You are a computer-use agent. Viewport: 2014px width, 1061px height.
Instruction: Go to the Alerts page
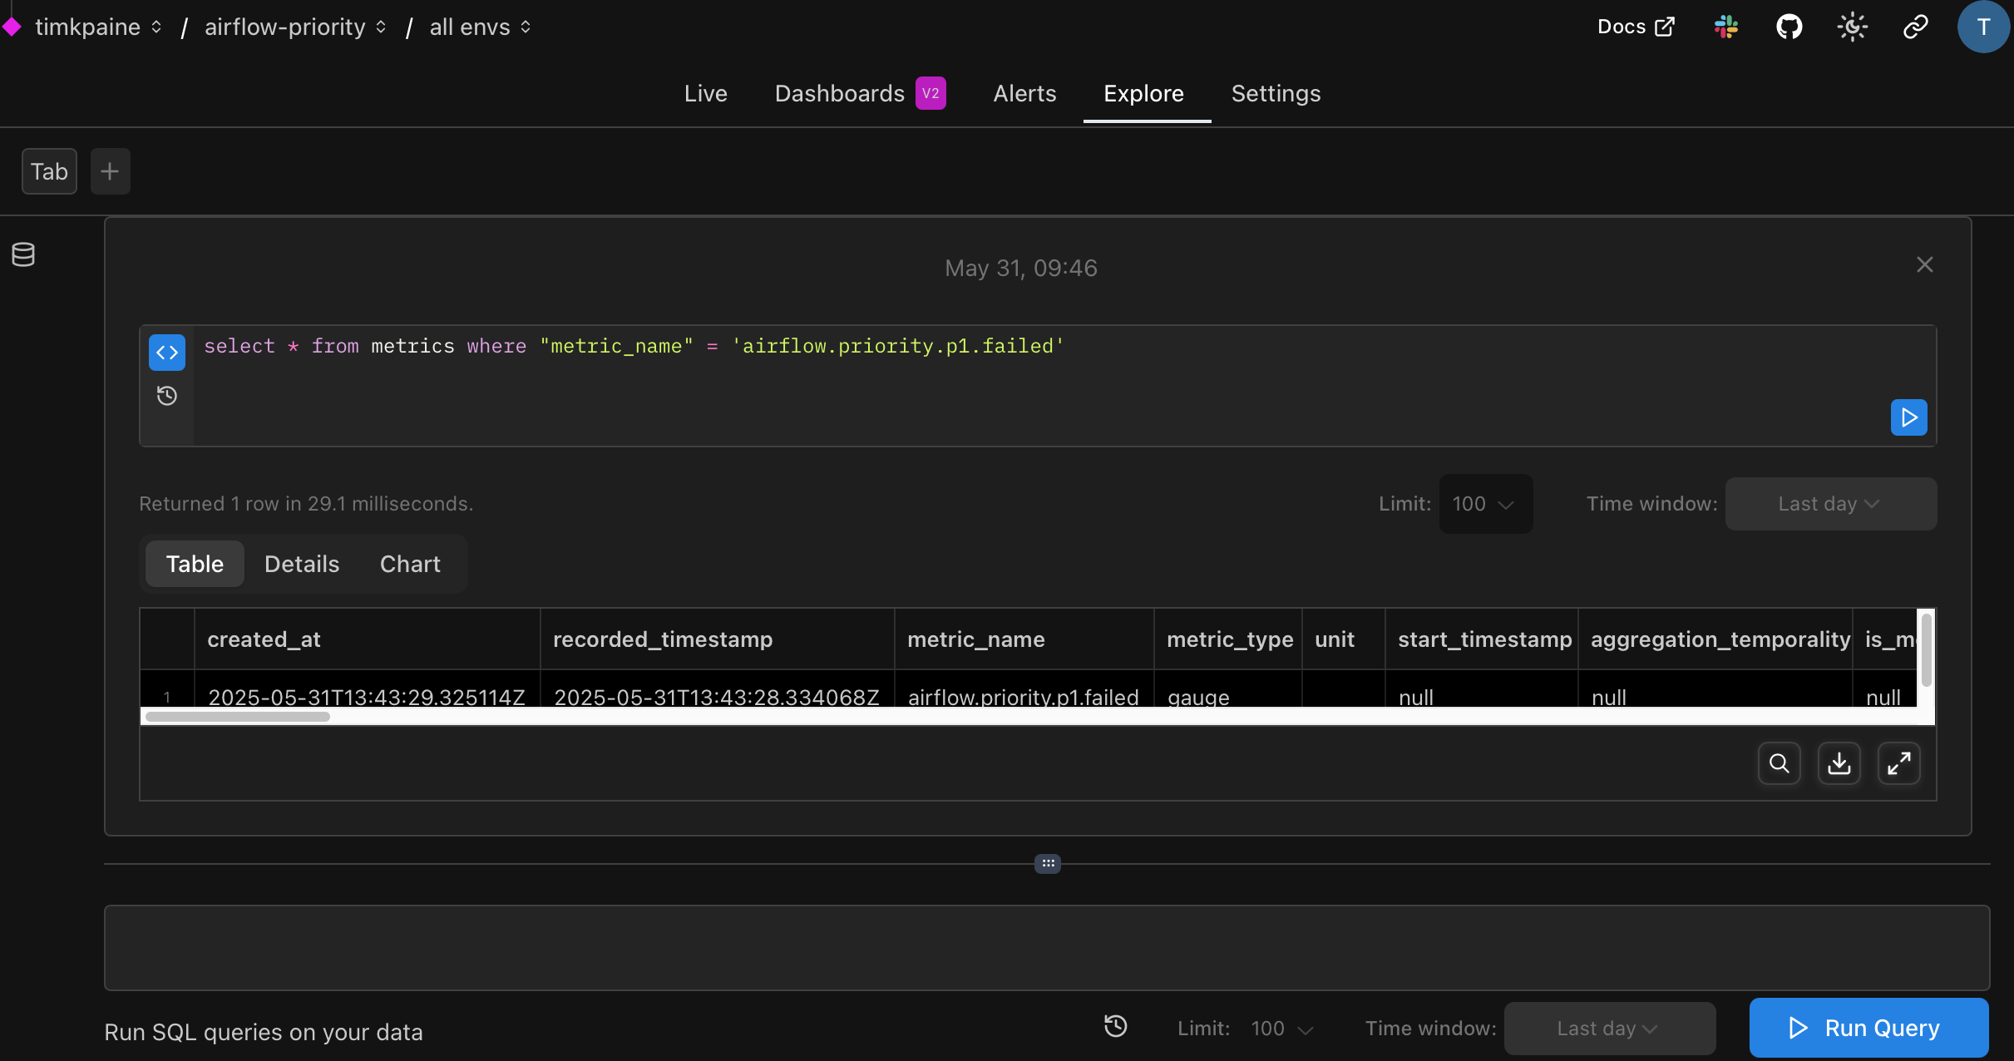(1024, 93)
